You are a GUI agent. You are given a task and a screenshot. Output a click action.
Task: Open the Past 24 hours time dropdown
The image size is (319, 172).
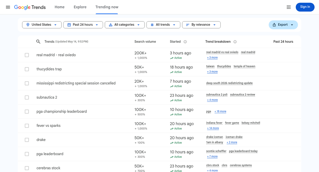tap(83, 25)
